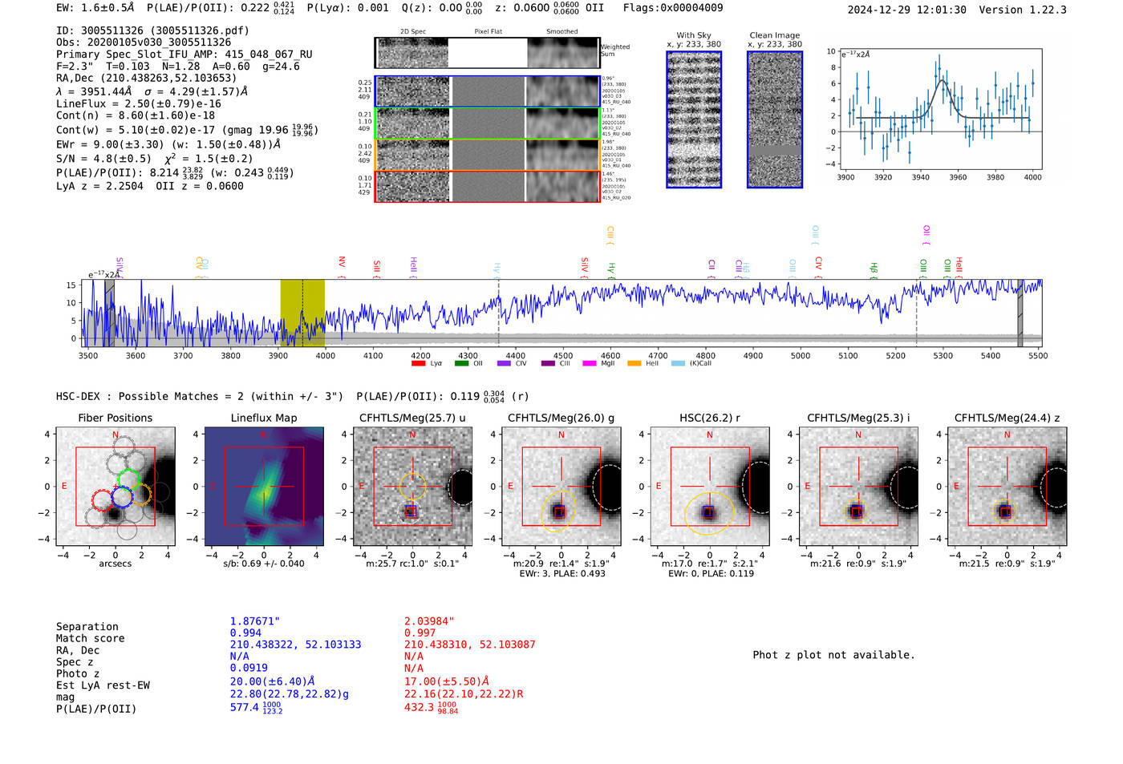Click the '2D Spec' column header
The image size is (1123, 764).
point(413,32)
